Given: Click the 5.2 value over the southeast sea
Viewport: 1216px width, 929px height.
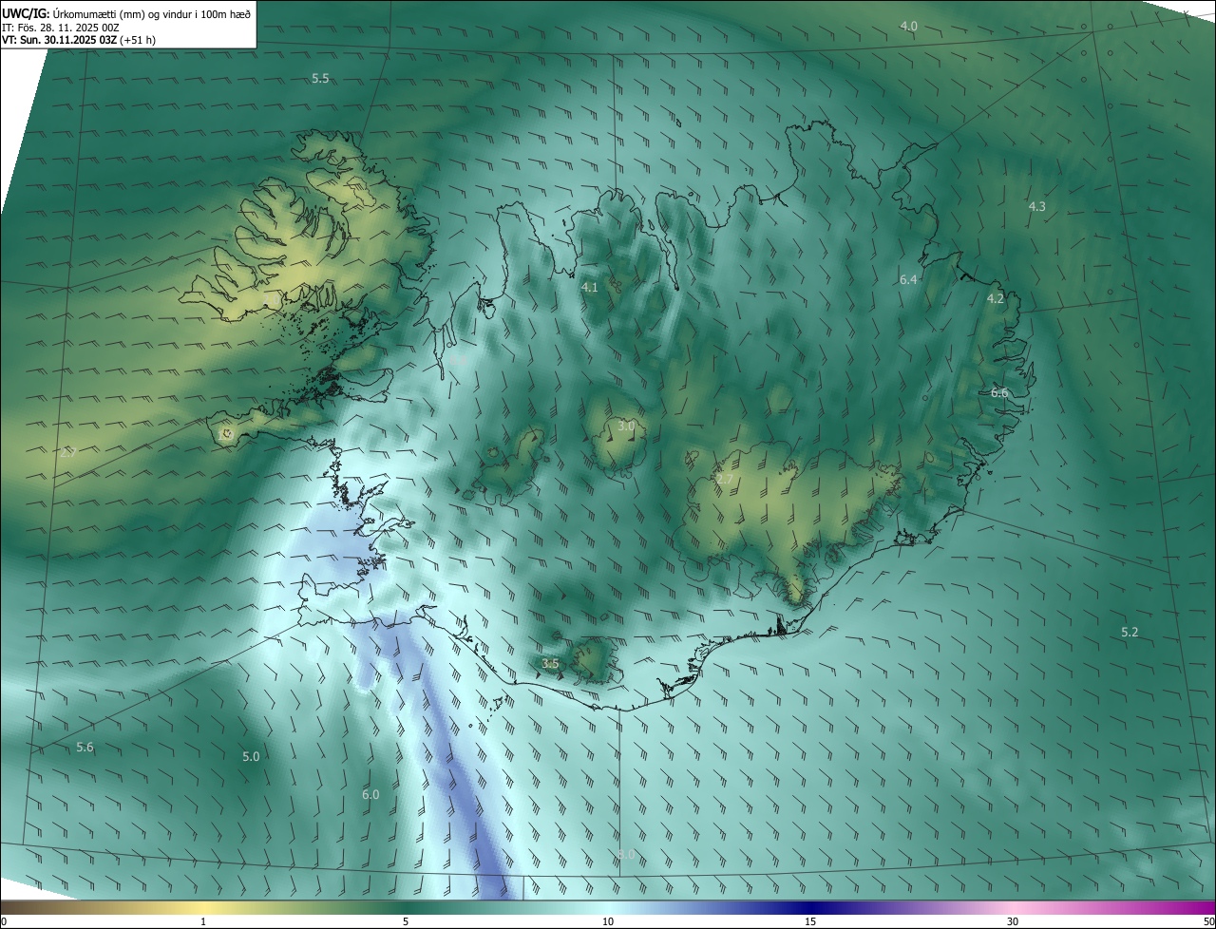Looking at the screenshot, I should pos(1130,632).
